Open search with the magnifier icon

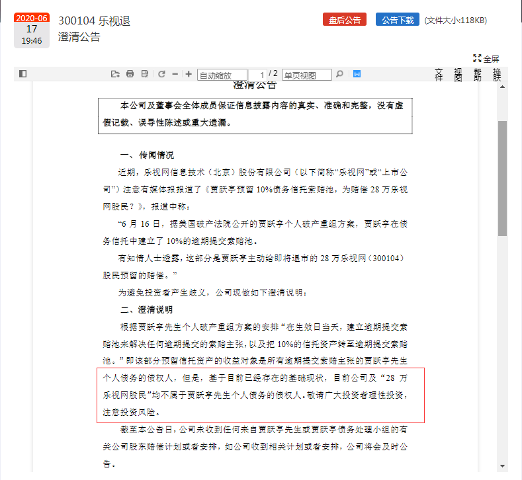(x=339, y=74)
